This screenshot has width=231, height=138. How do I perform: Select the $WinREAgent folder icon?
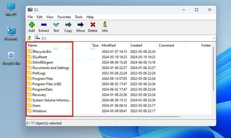pyautogui.click(x=29, y=62)
